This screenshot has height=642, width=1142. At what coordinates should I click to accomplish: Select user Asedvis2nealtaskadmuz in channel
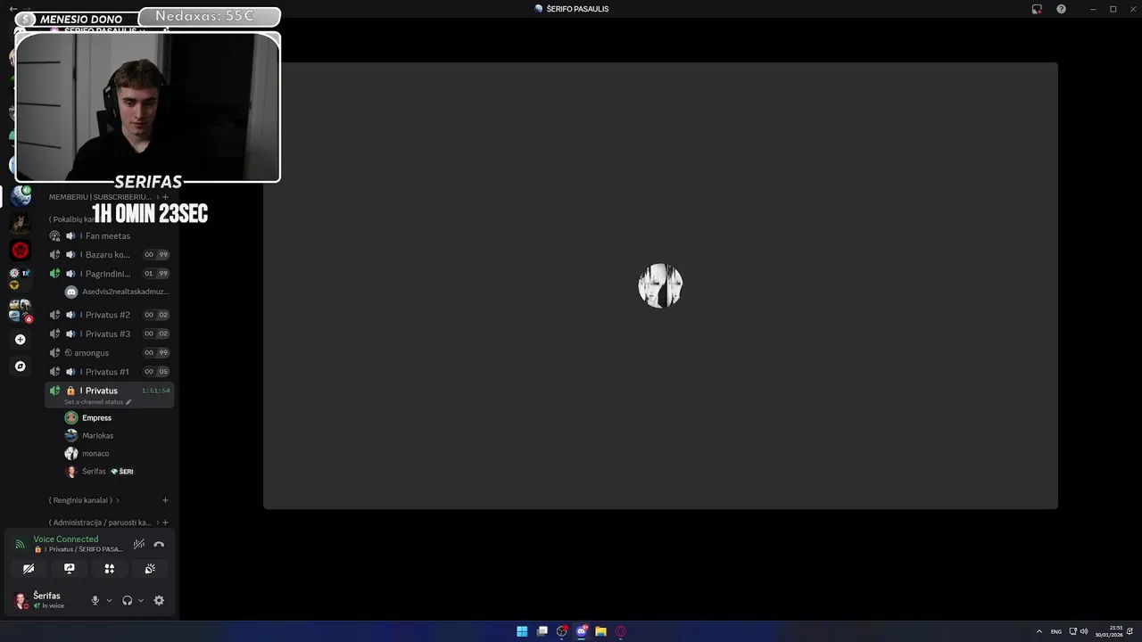tap(116, 292)
